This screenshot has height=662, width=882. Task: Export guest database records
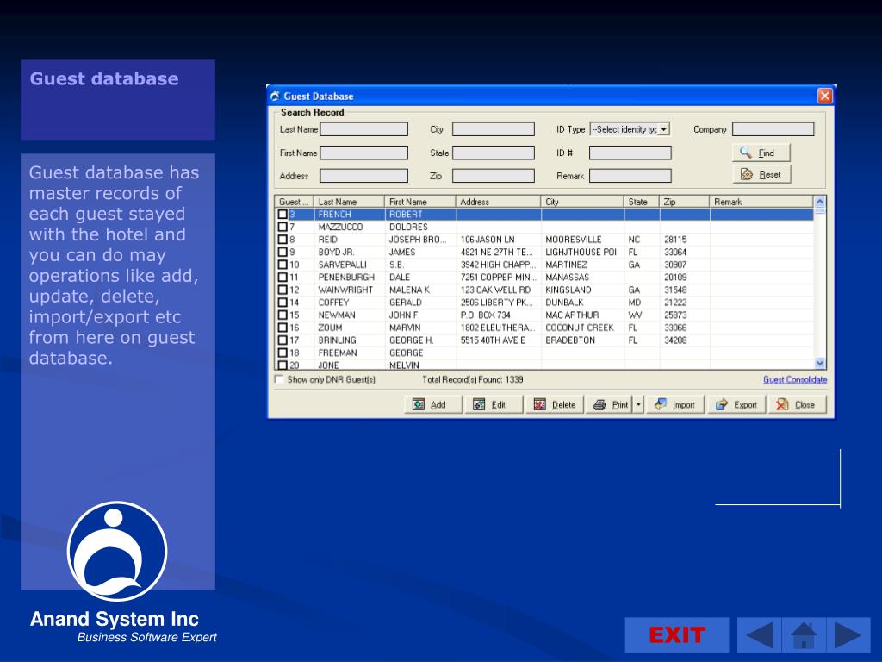point(736,404)
